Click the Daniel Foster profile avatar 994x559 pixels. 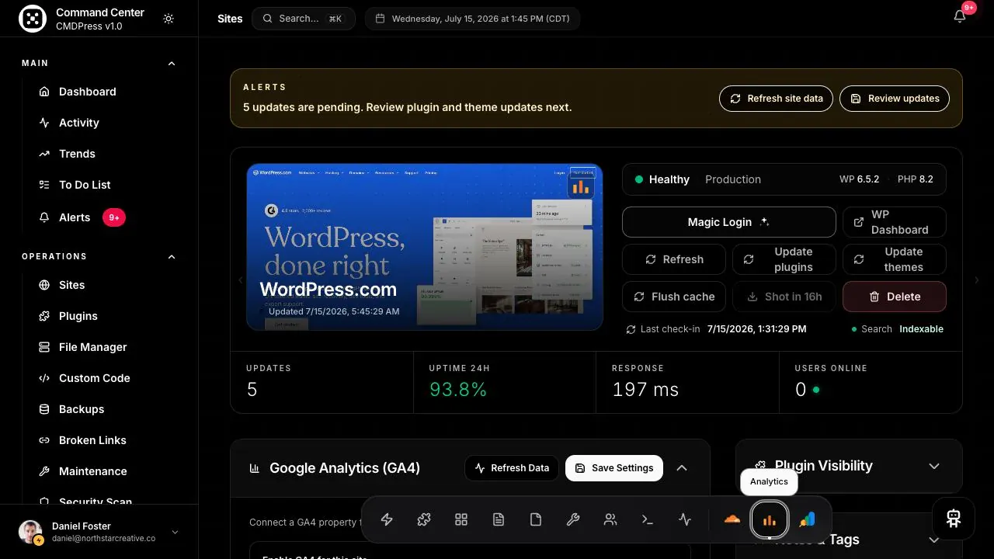point(30,532)
